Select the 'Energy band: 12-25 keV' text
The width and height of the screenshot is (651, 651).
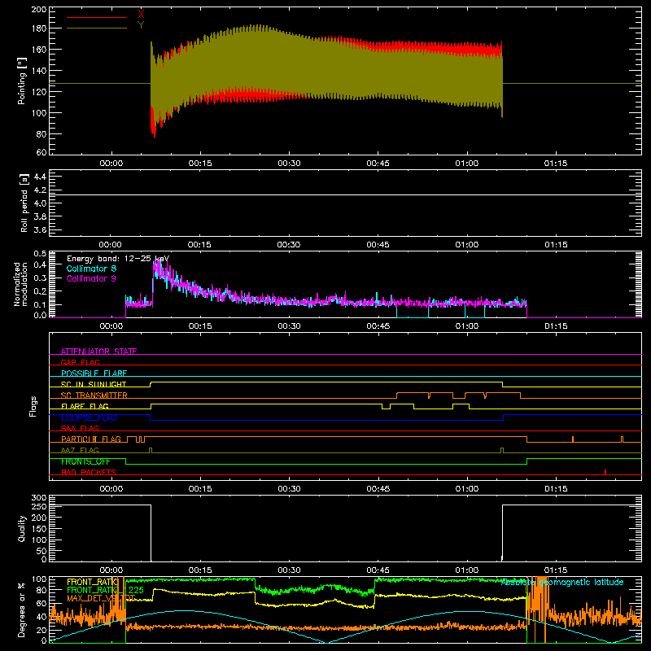118,259
